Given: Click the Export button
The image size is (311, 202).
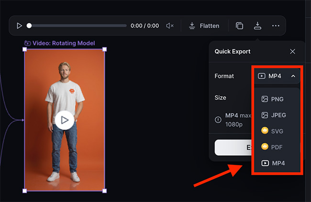Looking at the screenshot, I should coord(233,148).
